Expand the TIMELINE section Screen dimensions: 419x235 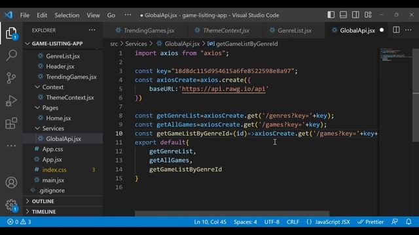44,211
